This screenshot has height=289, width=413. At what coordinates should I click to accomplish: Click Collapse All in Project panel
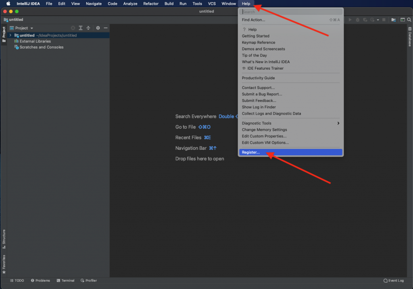(x=88, y=28)
